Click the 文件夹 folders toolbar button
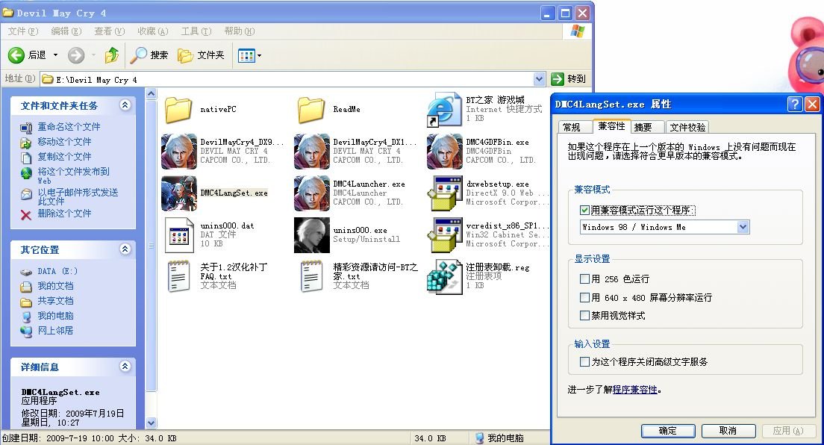Image resolution: width=824 pixels, height=445 pixels. point(187,55)
